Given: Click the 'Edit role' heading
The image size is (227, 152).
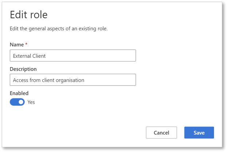Looking at the screenshot, I should (x=29, y=15).
